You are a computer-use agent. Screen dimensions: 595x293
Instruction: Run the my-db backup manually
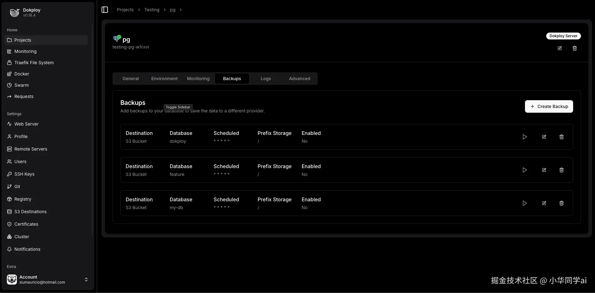tap(525, 203)
